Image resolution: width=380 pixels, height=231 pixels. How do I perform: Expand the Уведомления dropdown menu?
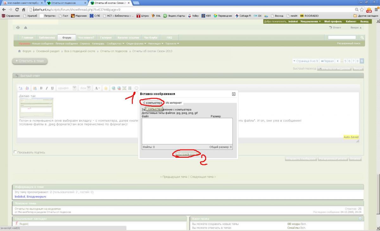point(310,21)
